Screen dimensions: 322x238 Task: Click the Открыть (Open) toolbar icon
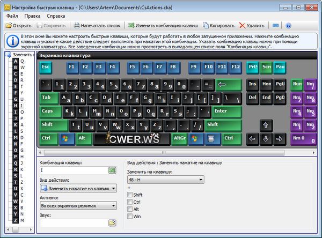[x=9, y=25]
